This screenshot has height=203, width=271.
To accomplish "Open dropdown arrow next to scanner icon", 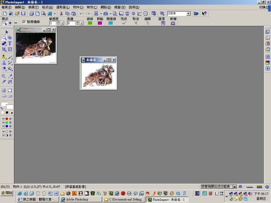I will [101, 14].
